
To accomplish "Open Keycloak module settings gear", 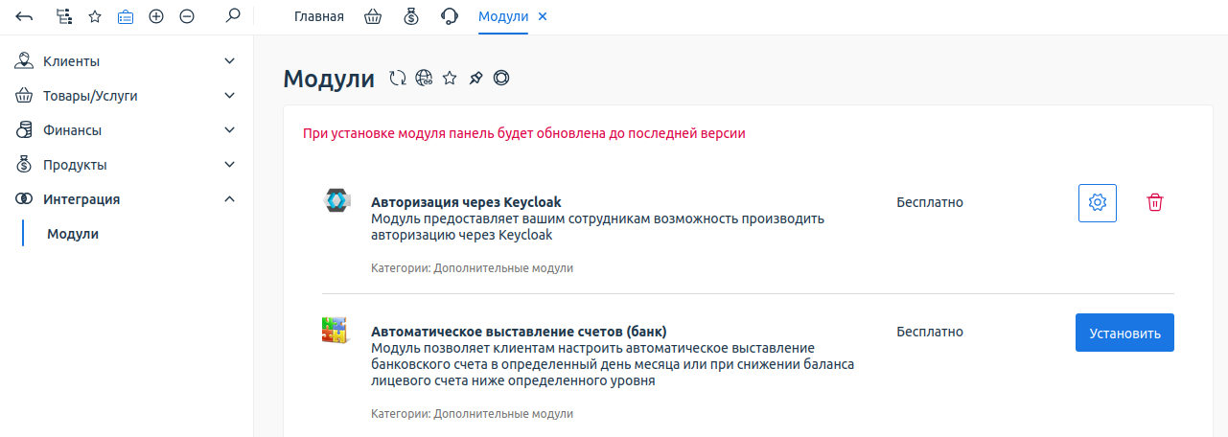I will coord(1098,202).
